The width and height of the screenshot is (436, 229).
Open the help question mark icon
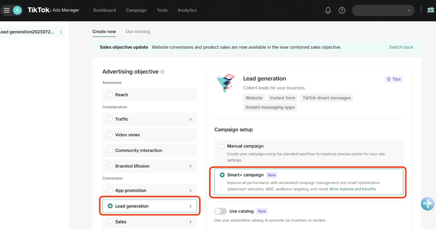[x=342, y=10]
